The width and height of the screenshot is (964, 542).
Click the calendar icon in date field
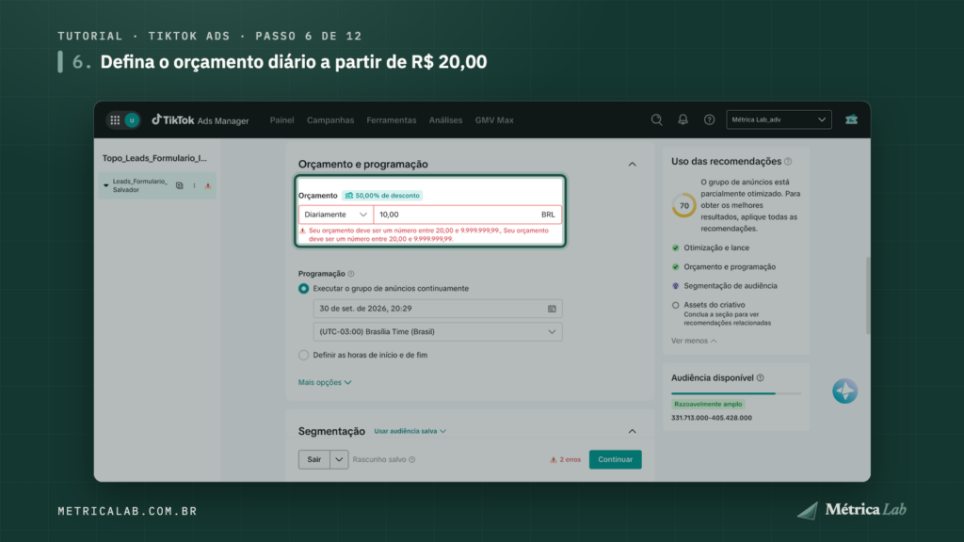tap(552, 309)
